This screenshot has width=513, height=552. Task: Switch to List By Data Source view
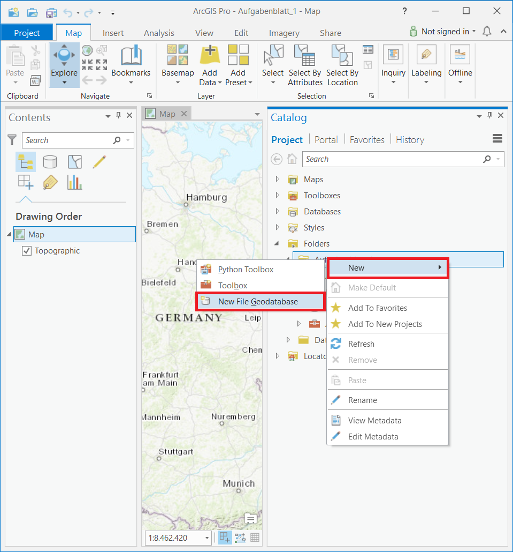click(x=50, y=161)
